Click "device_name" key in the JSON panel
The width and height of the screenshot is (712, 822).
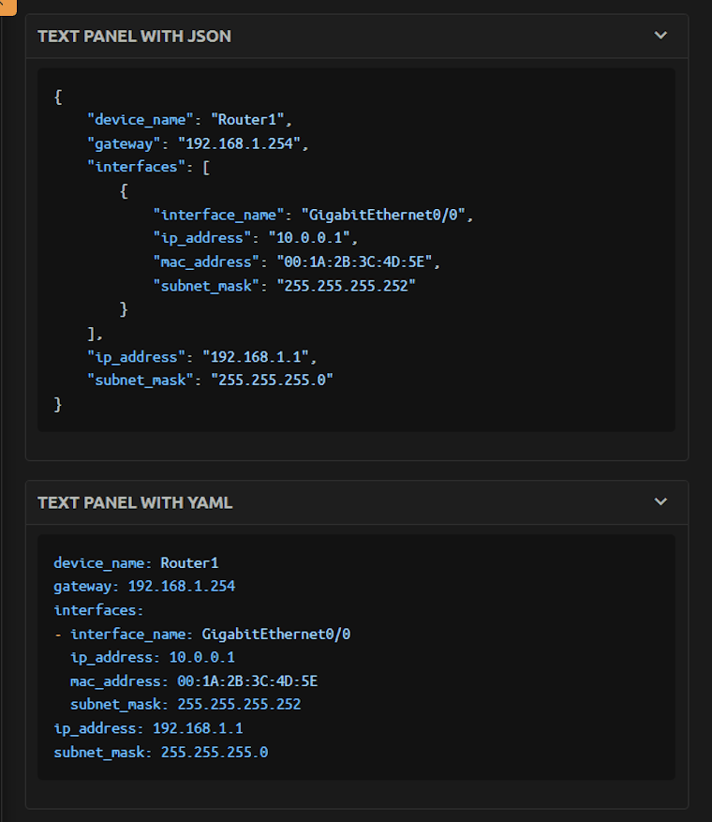[140, 120]
